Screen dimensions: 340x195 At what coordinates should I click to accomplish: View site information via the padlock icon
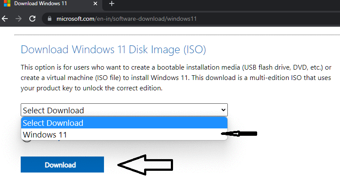[x=49, y=19]
